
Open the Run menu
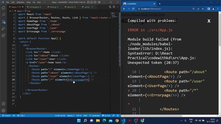39,2
